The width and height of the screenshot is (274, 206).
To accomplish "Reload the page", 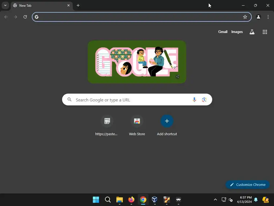I will point(25,17).
